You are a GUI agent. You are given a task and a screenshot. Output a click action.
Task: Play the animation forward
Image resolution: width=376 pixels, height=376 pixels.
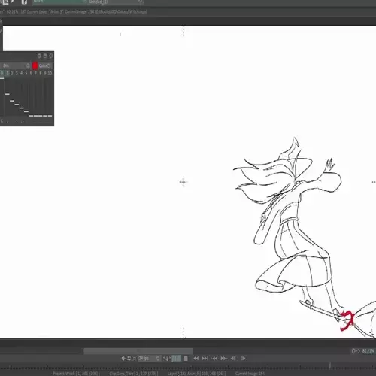[x=243, y=359]
